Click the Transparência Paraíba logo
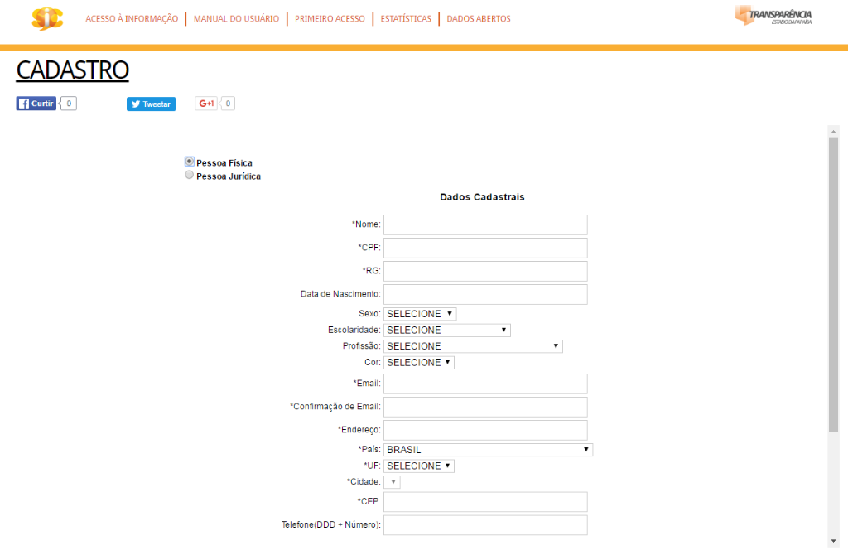 tap(773, 16)
